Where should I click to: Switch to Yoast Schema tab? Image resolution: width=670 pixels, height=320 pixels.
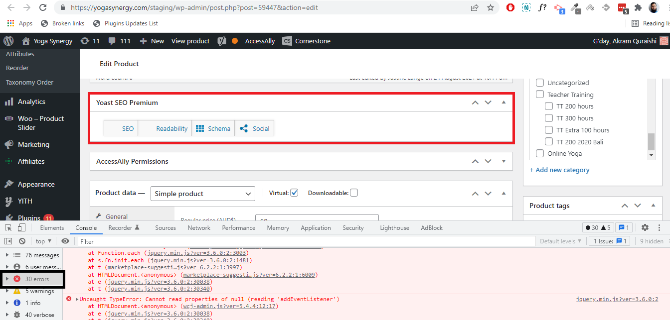213,128
